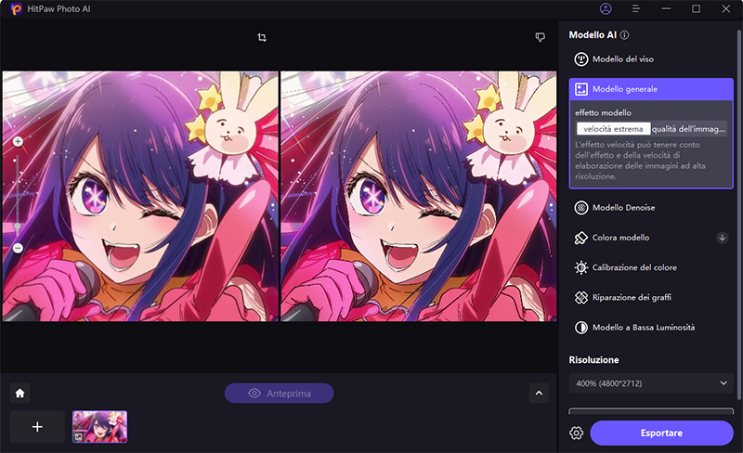The width and height of the screenshot is (743, 453).
Task: Click the thumbs-down feedback icon
Action: (540, 38)
